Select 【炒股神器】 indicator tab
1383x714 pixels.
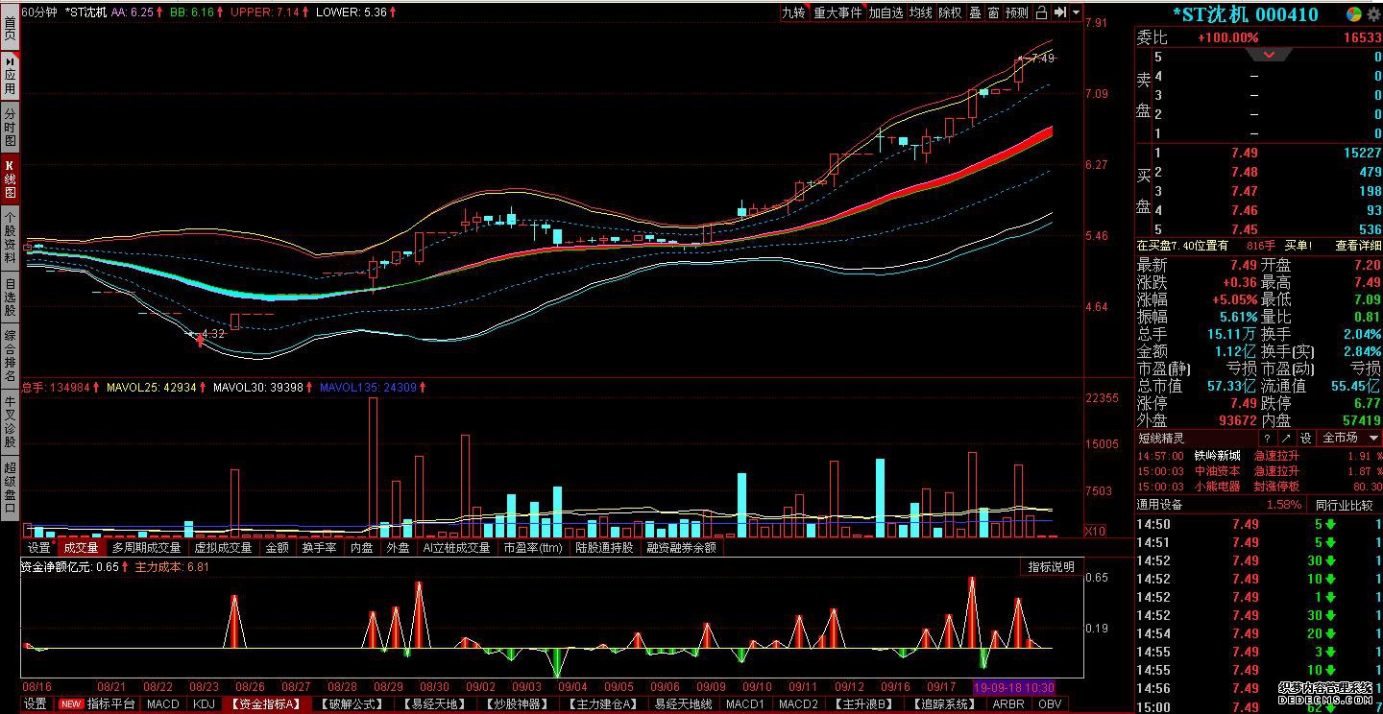[518, 704]
